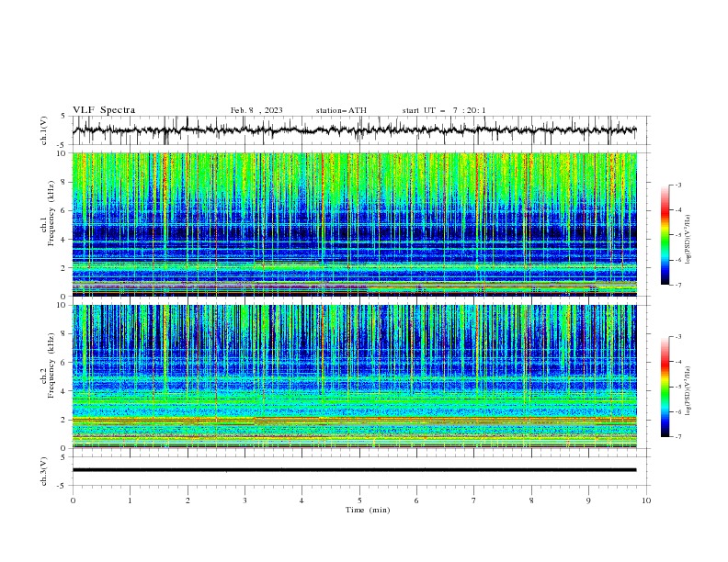Click the 0 tick on the time axis
728x562 pixels.
73,500
